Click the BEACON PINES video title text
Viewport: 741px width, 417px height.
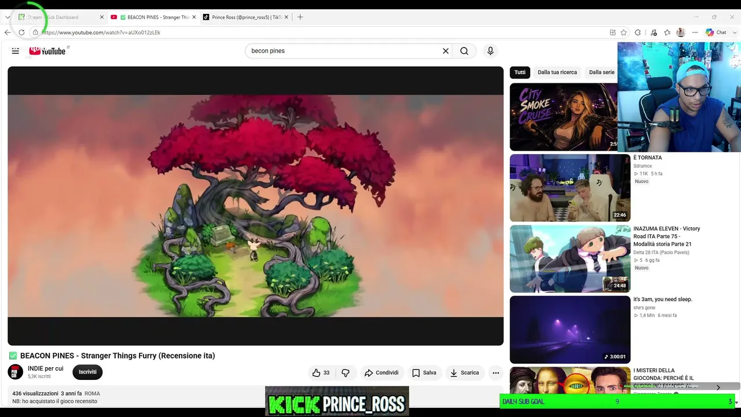pyautogui.click(x=118, y=356)
